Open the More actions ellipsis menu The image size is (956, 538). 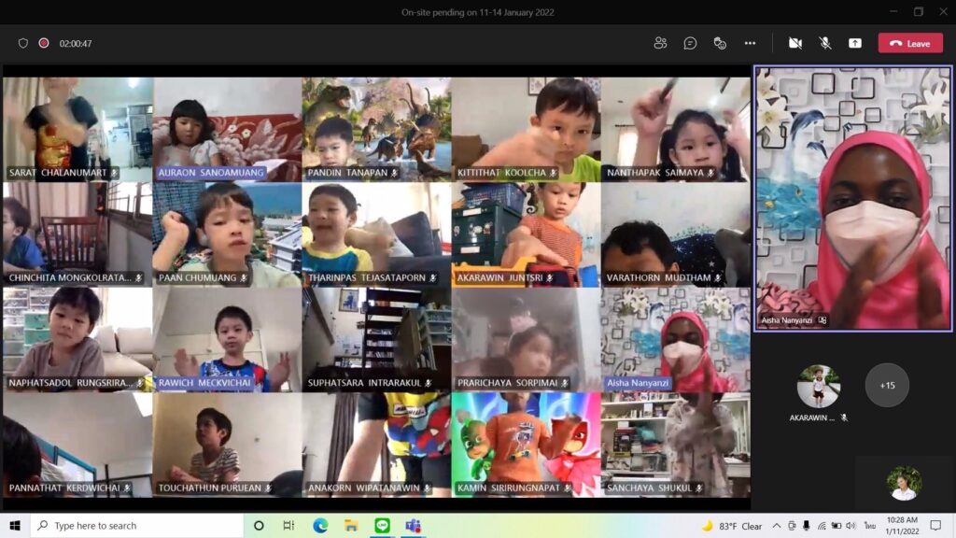point(750,43)
